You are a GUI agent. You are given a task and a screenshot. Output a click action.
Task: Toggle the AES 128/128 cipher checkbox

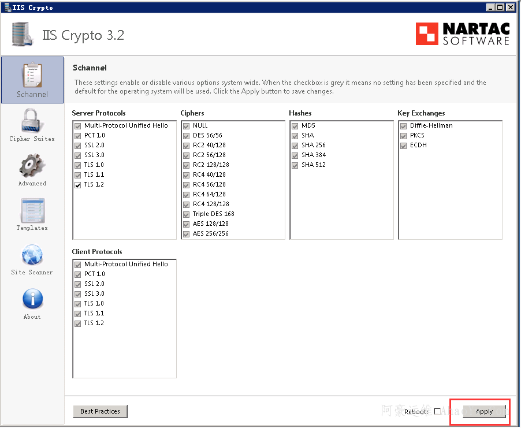click(187, 224)
